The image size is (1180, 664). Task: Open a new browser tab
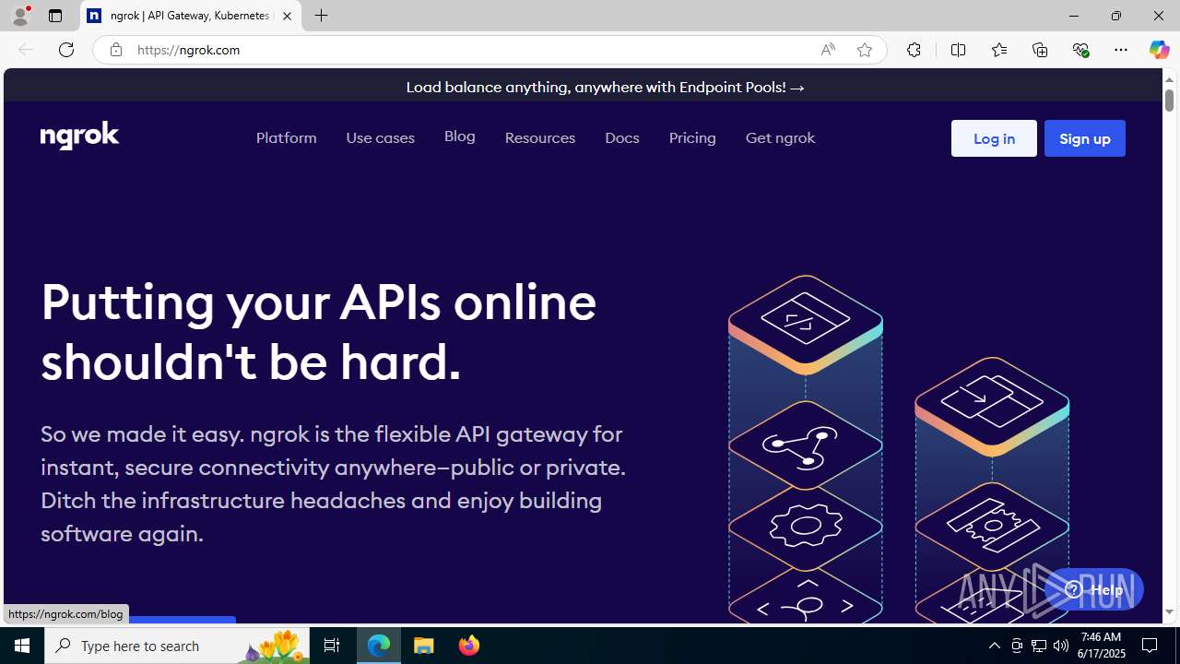click(x=322, y=16)
